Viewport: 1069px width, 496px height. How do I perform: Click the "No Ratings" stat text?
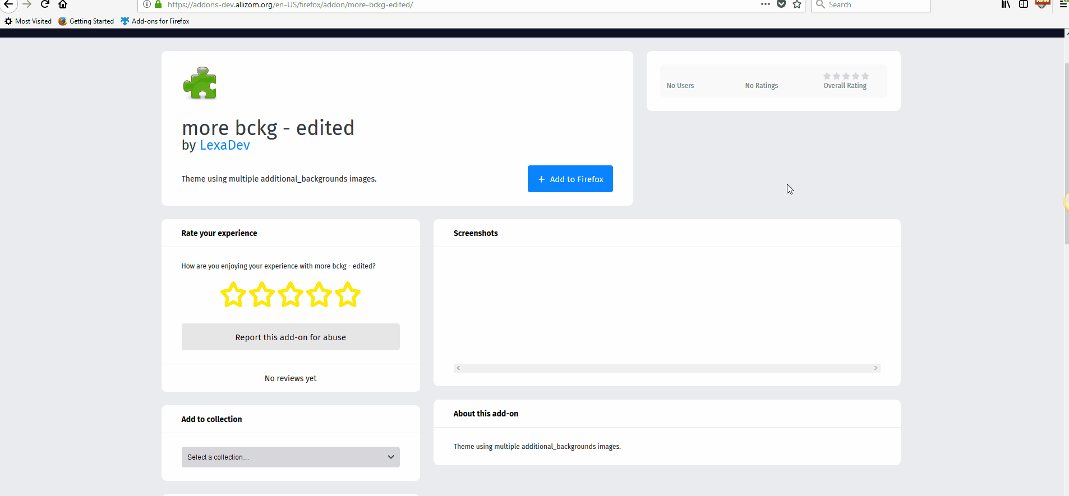point(762,86)
